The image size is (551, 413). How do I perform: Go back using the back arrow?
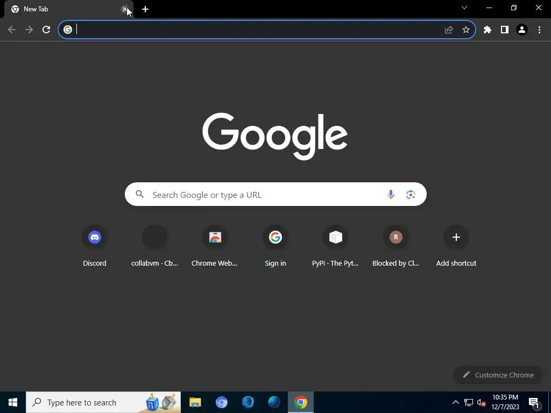click(12, 30)
